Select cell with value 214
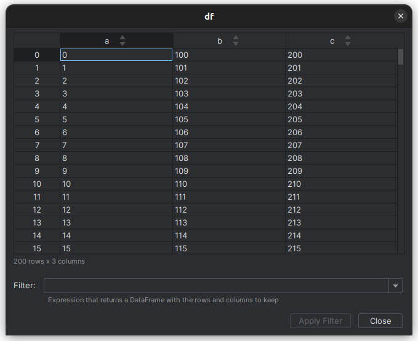Viewport: 418px width, 341px height. tap(342, 235)
